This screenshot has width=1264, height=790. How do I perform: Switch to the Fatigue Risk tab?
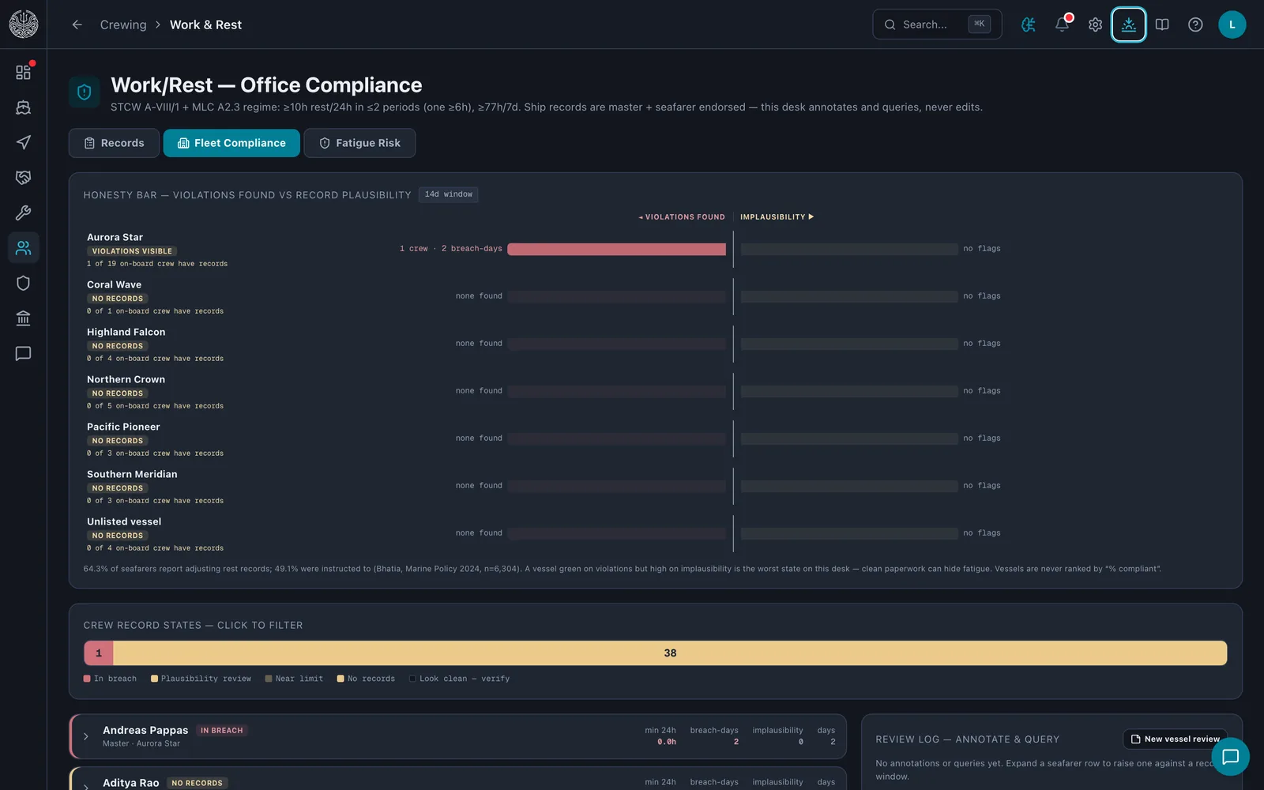359,143
